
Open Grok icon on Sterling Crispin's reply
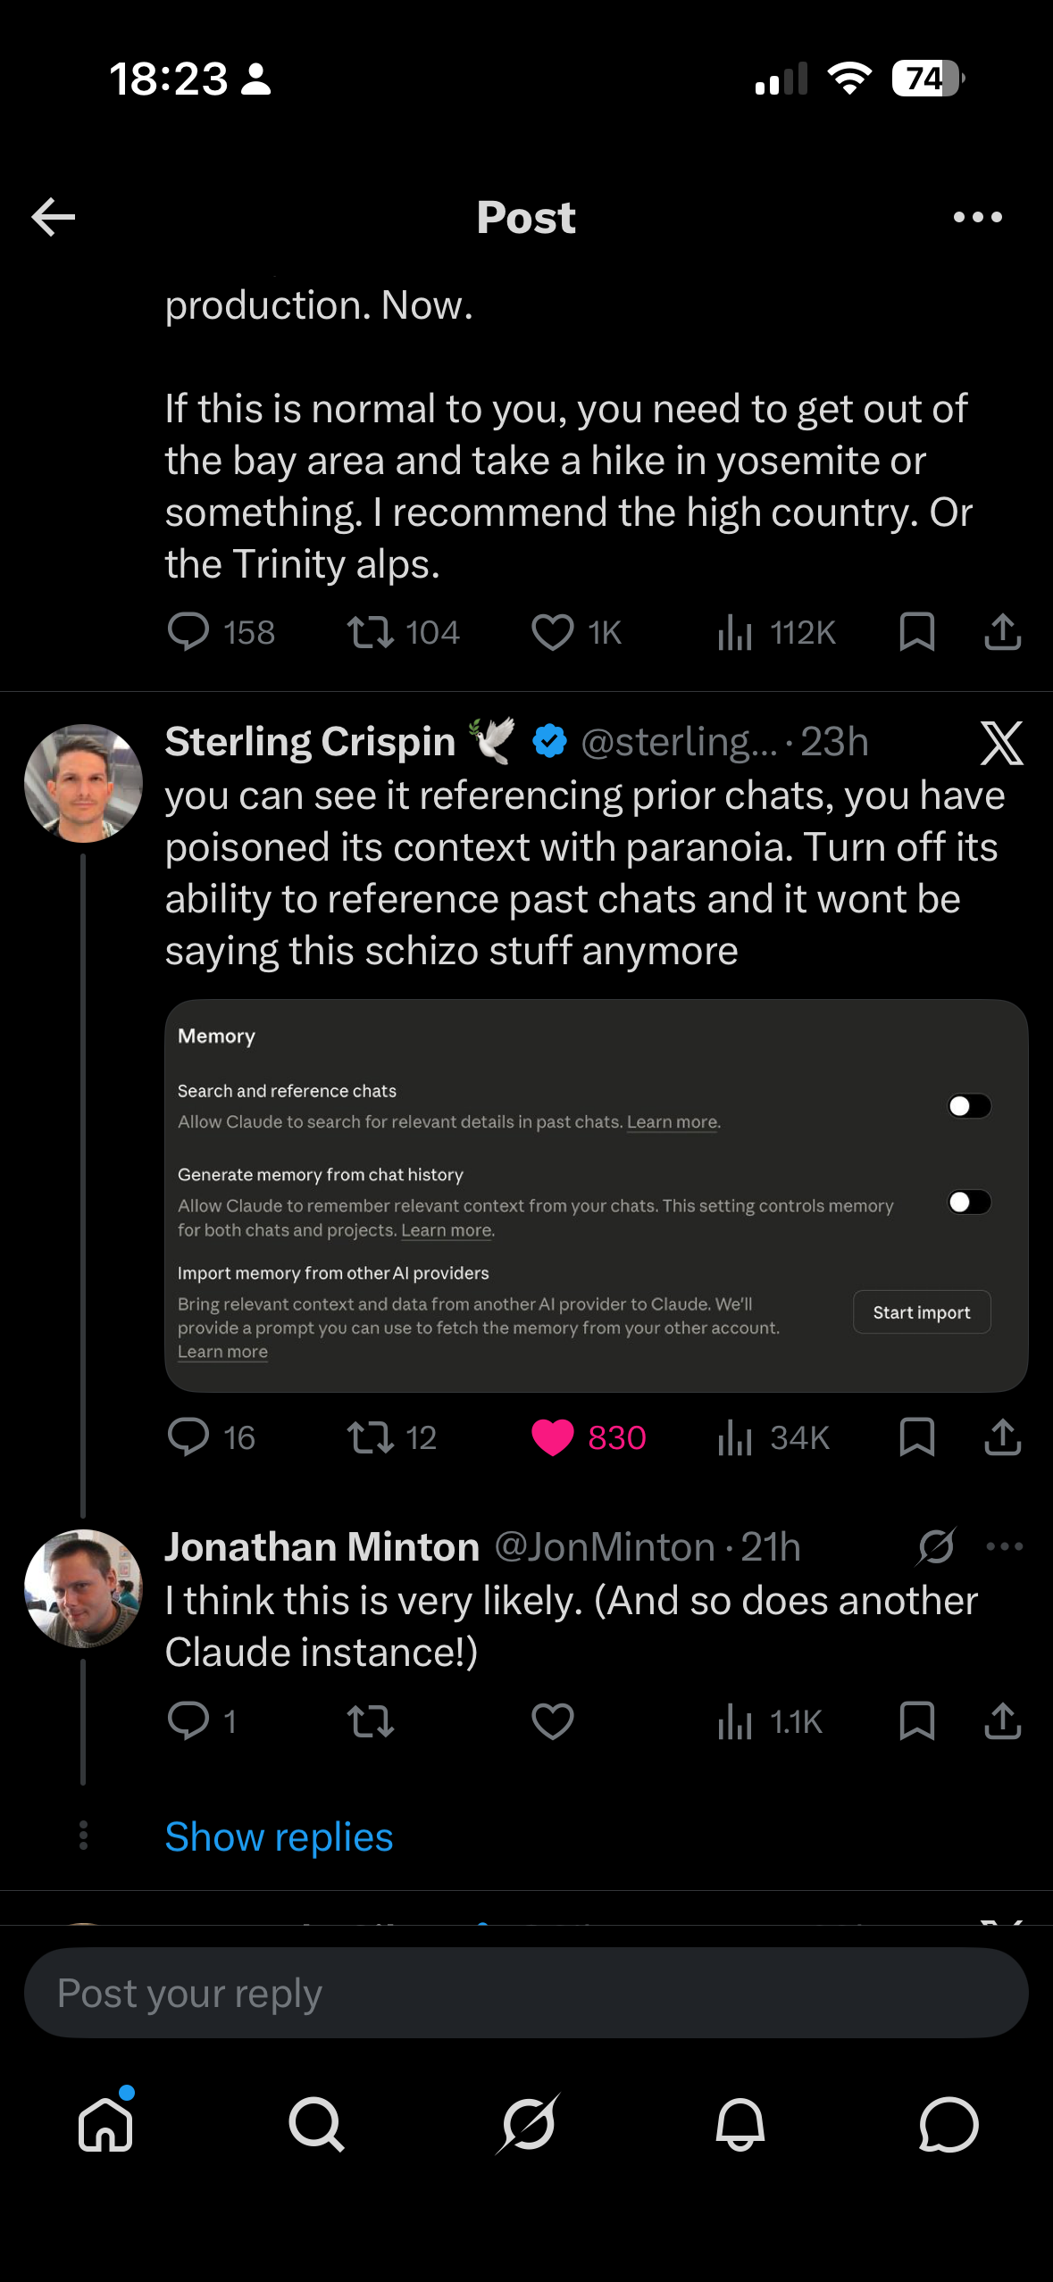click(1001, 743)
